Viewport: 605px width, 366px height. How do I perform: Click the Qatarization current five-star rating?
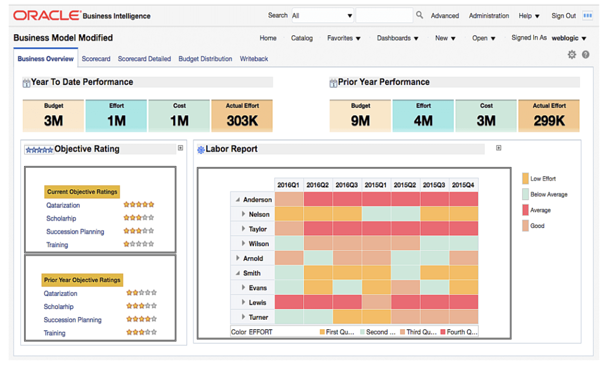pyautogui.click(x=139, y=205)
